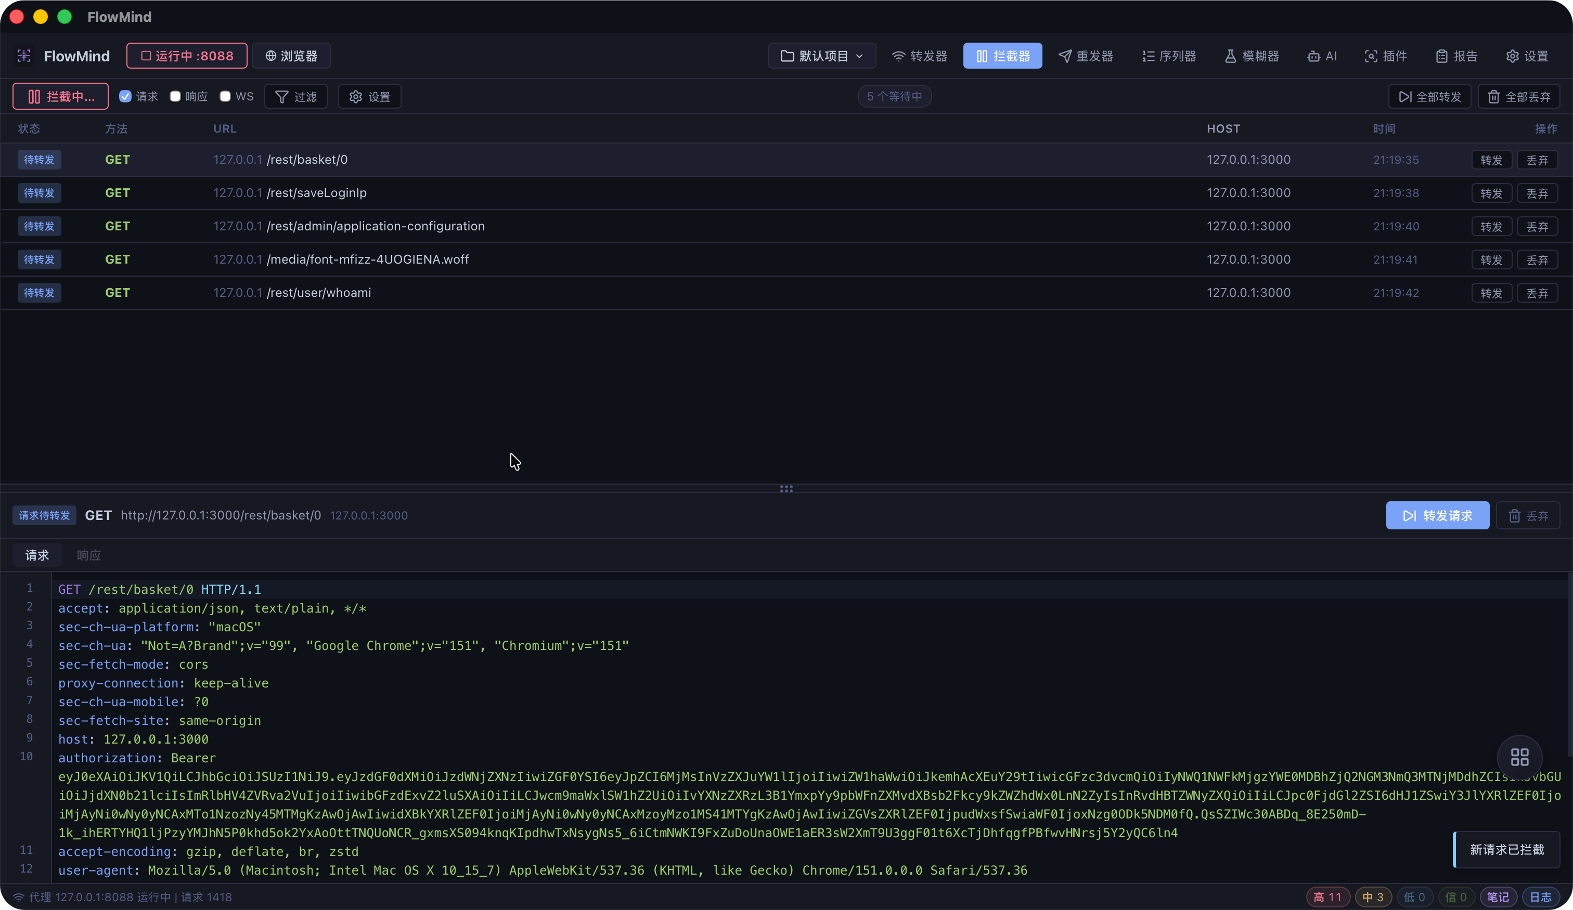The image size is (1573, 910).
Task: Click 全部转发 forward all button
Action: pos(1429,97)
